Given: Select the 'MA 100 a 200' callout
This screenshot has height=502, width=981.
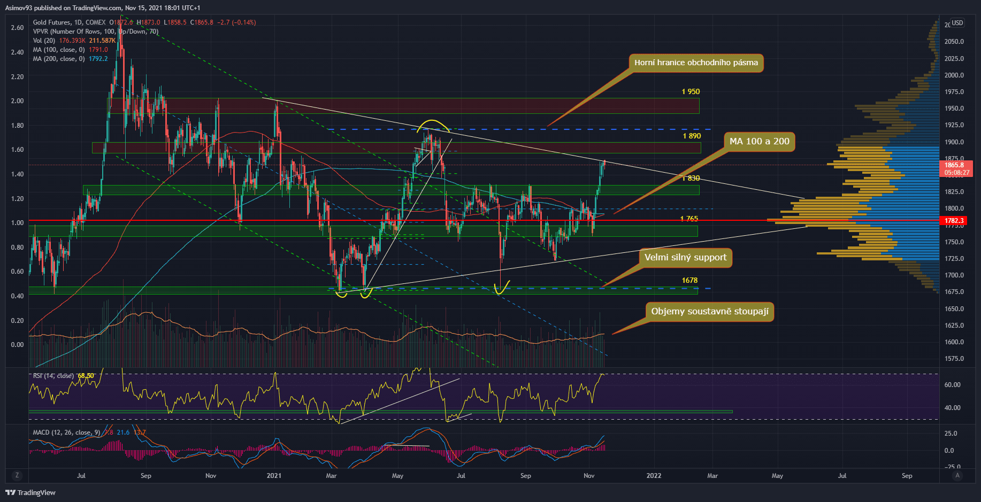Looking at the screenshot, I should point(759,141).
